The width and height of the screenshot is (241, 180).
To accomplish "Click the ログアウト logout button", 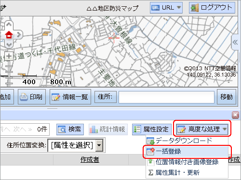I will coord(212,8).
